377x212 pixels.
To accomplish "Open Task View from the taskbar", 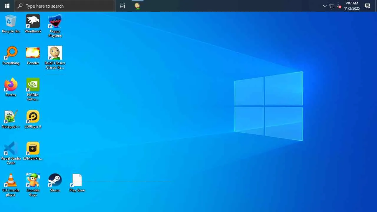I will (x=123, y=6).
